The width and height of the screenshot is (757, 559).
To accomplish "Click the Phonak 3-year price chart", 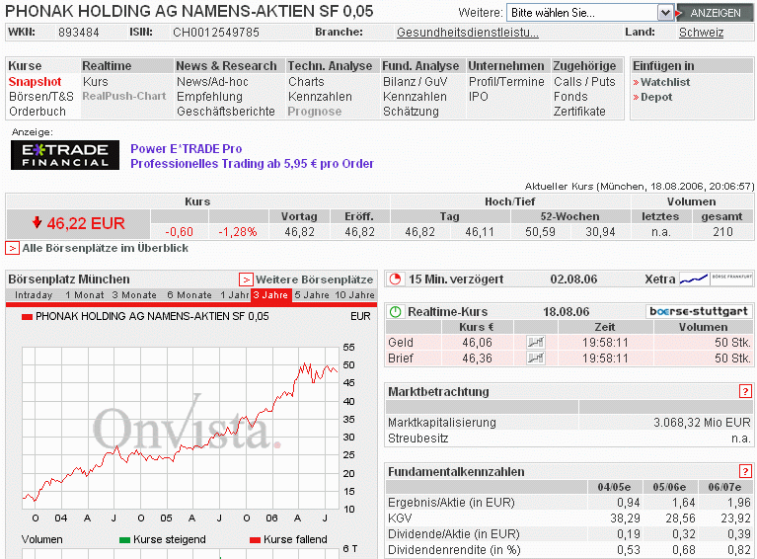I will 180,428.
